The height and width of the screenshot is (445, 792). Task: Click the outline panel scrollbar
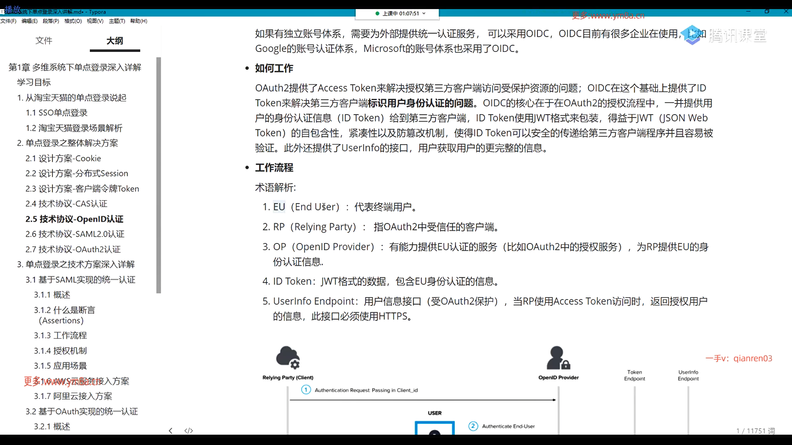tap(159, 175)
